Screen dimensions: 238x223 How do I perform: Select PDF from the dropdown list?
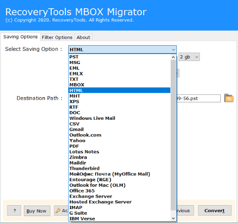[x=119, y=146]
